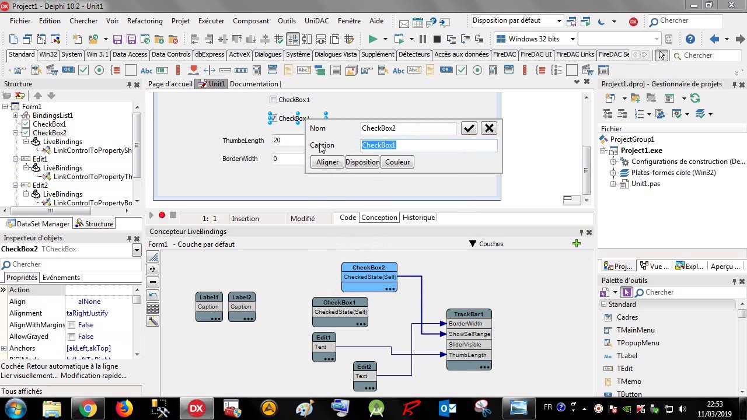
Task: Refresh the project manager with green arrows
Action: [694, 98]
